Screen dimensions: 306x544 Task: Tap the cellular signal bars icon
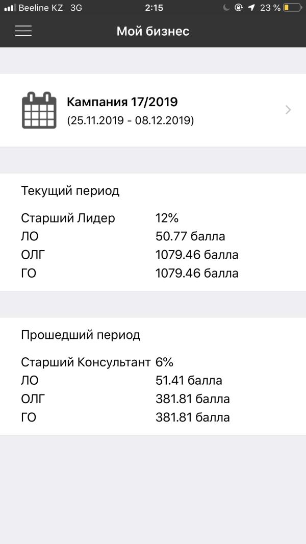[x=10, y=8]
